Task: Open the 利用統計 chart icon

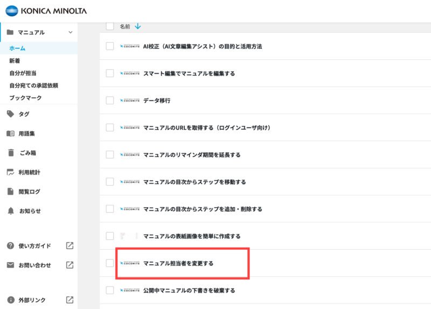Action: coord(10,172)
